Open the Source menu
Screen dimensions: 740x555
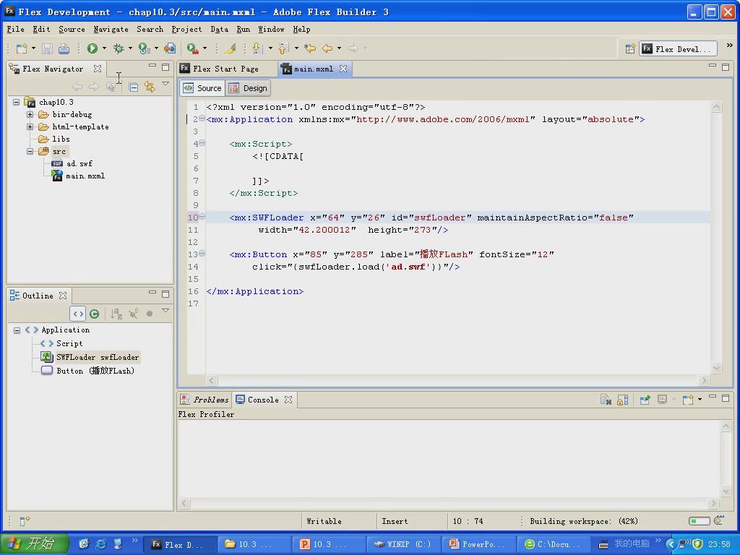point(72,29)
